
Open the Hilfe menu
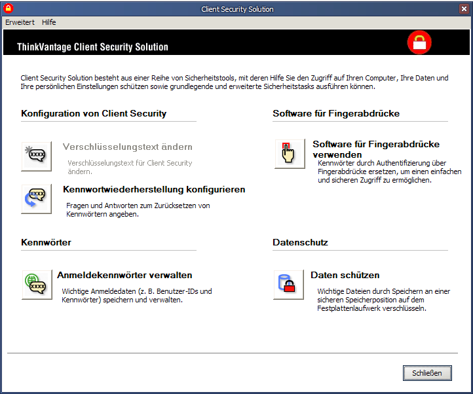(49, 22)
